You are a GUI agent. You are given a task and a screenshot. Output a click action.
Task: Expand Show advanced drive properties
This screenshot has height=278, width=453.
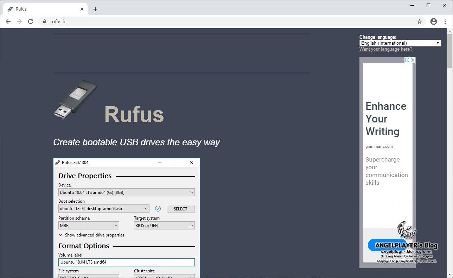point(91,235)
